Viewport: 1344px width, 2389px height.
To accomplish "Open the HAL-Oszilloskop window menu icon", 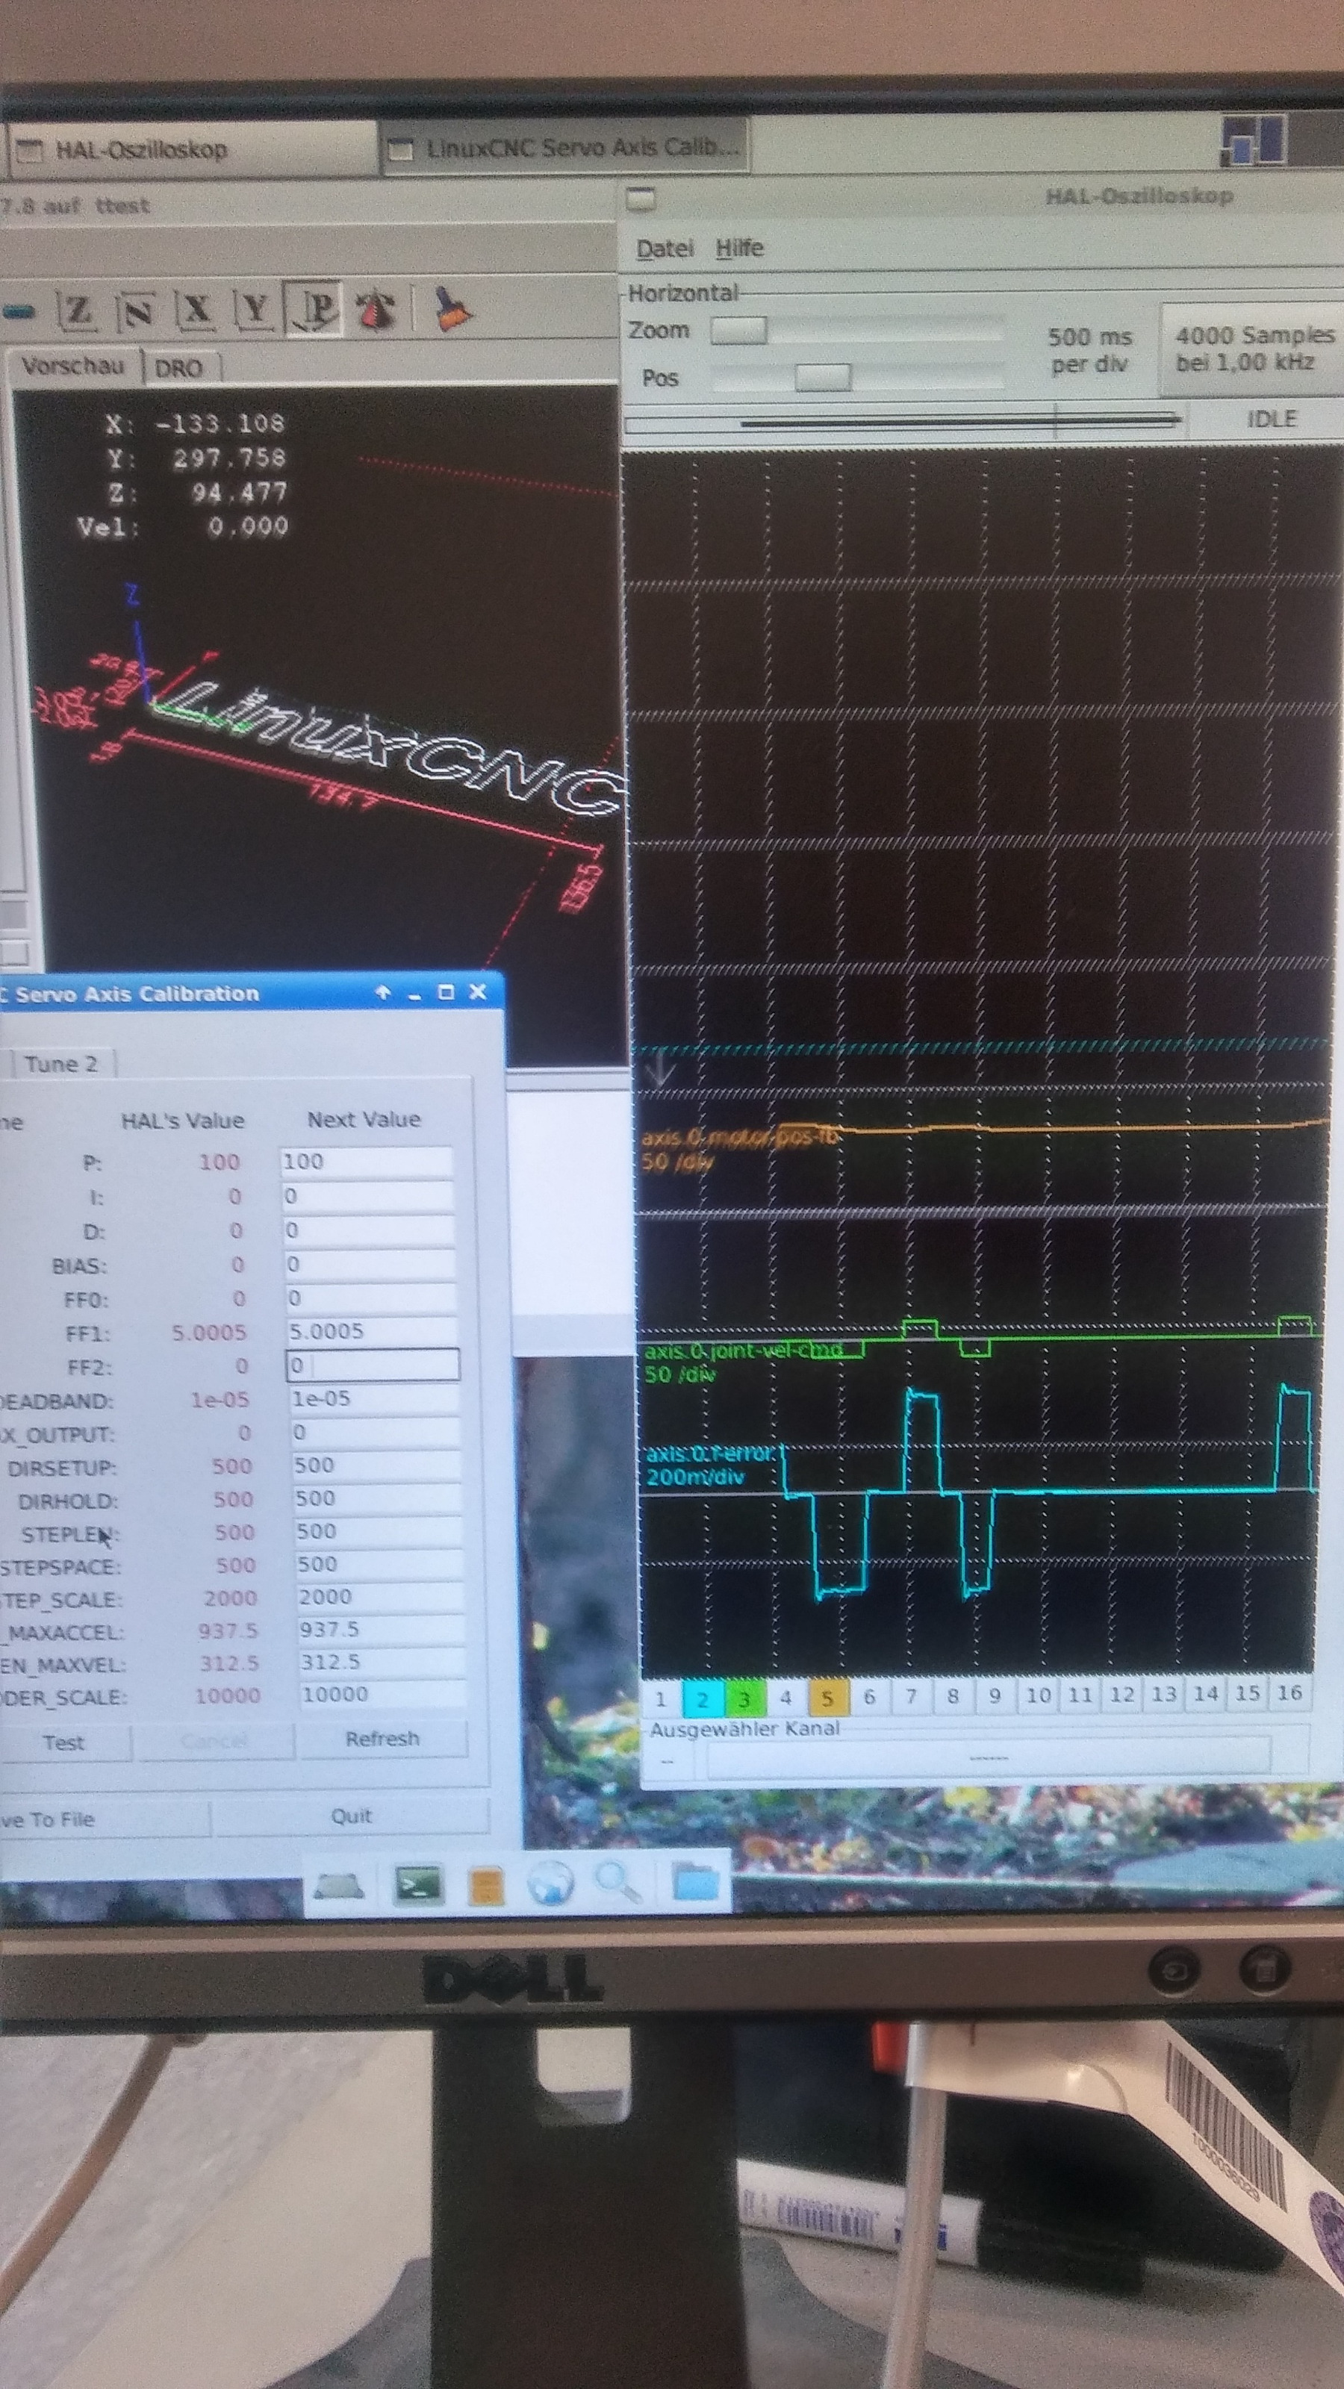I will click(x=641, y=198).
